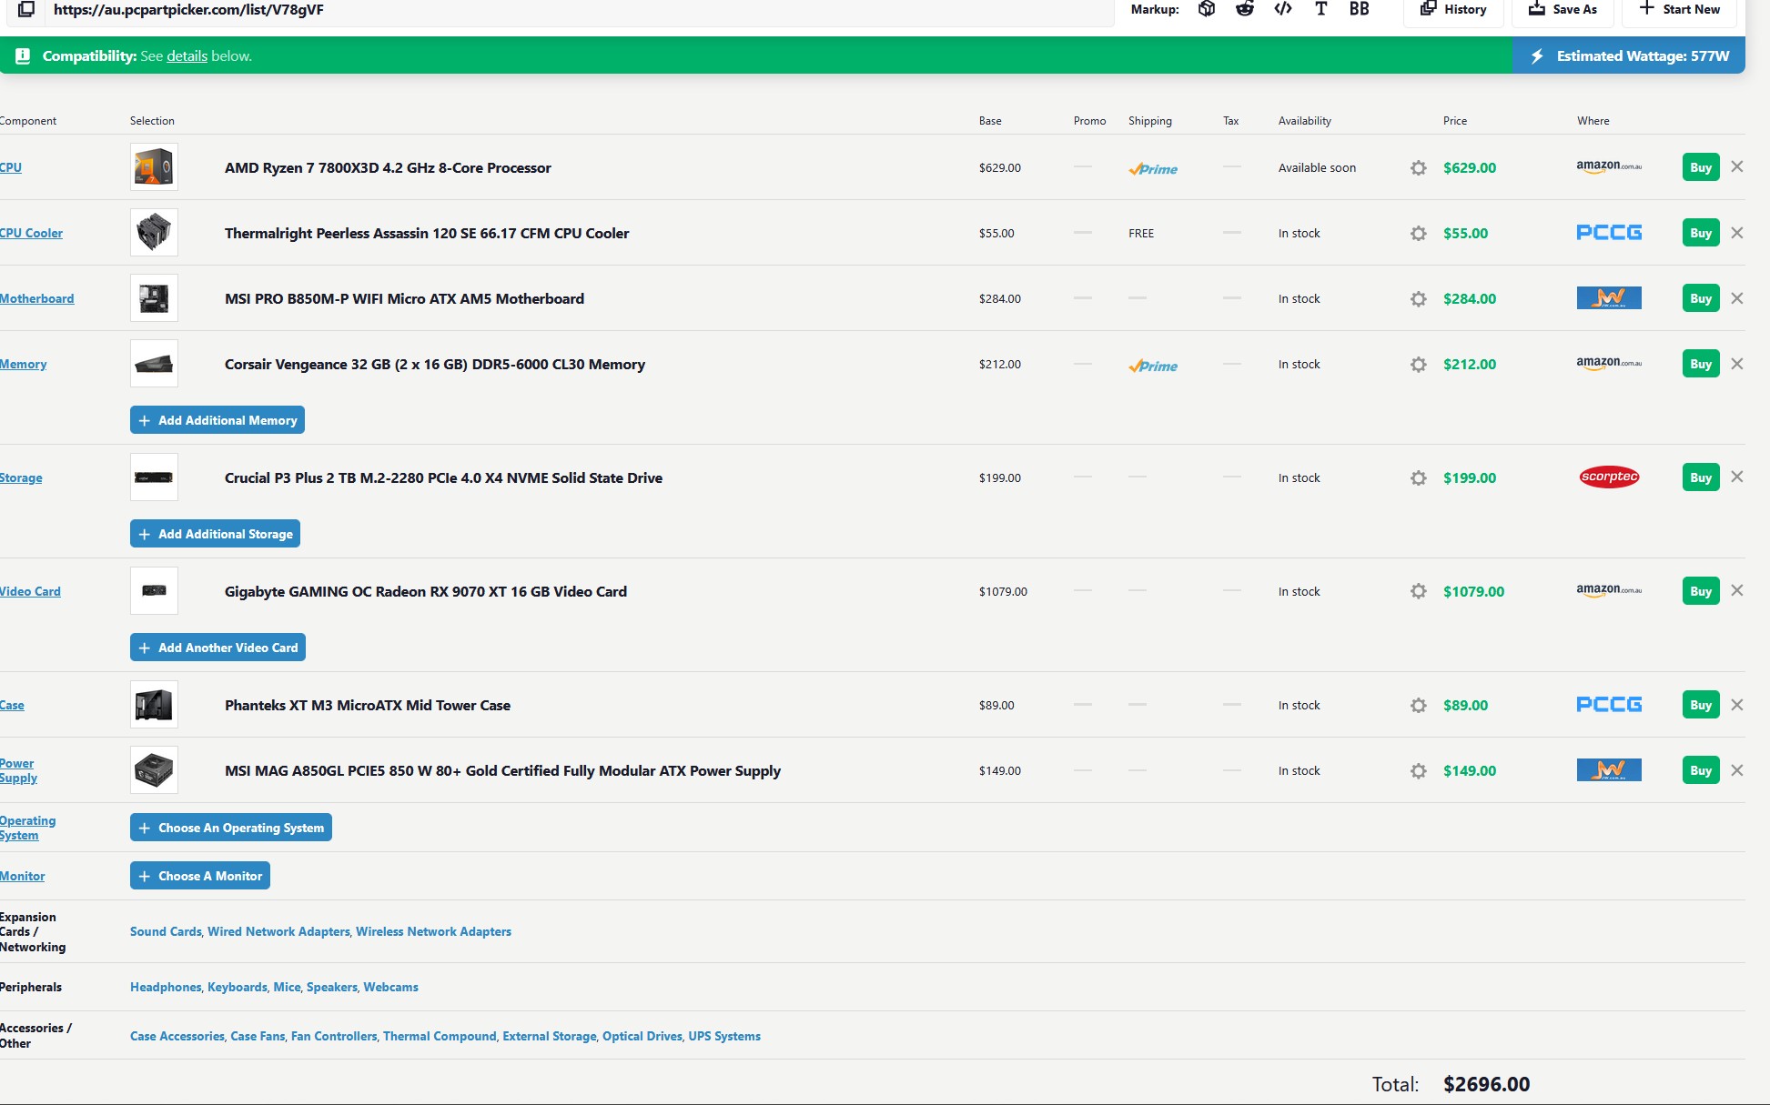Select the Reddit markup icon
The height and width of the screenshot is (1105, 1770).
point(1244,9)
